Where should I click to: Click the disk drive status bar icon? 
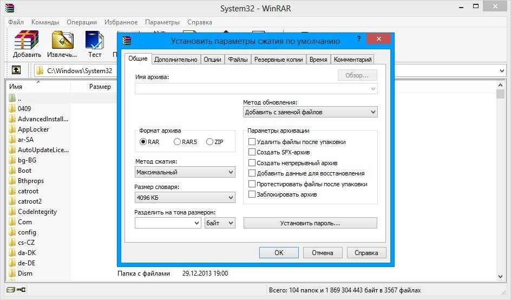pos(11,290)
